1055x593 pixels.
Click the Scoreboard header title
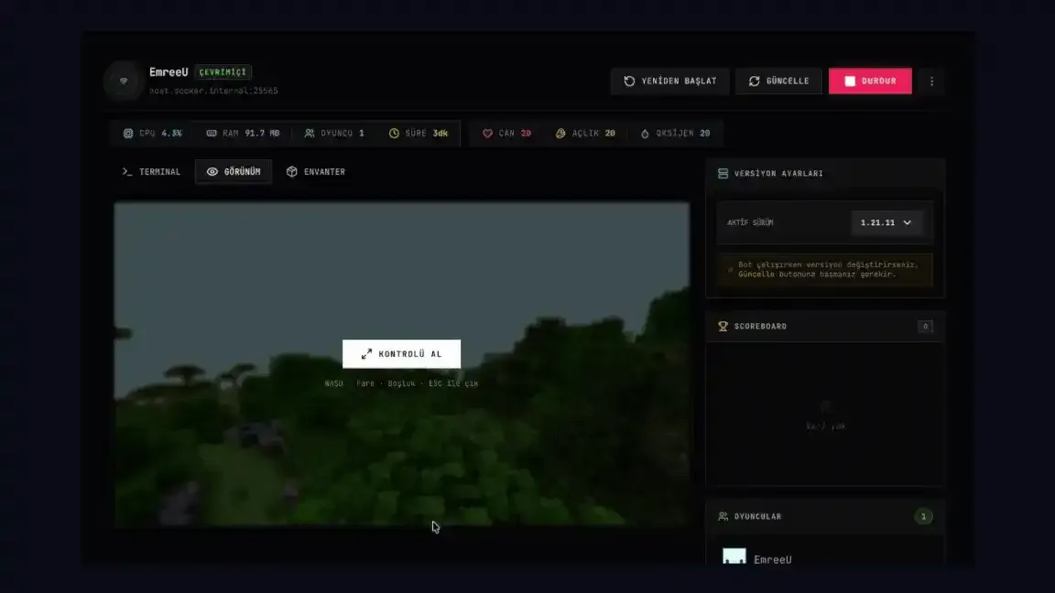click(760, 326)
